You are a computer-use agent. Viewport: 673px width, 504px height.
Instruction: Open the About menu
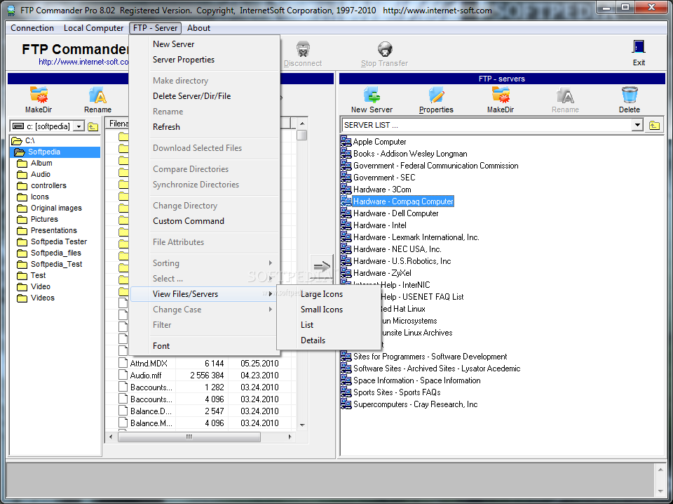198,28
